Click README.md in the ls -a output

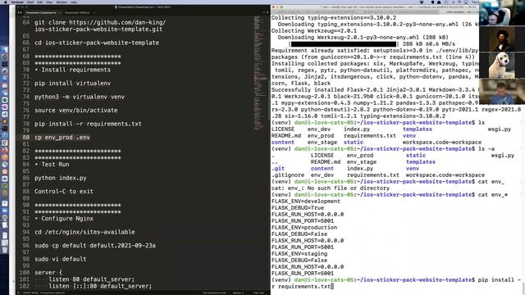point(326,162)
